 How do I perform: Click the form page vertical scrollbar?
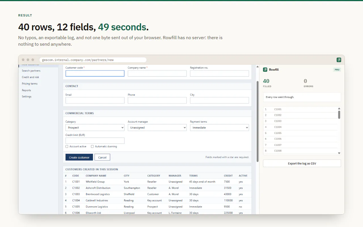click(258, 121)
